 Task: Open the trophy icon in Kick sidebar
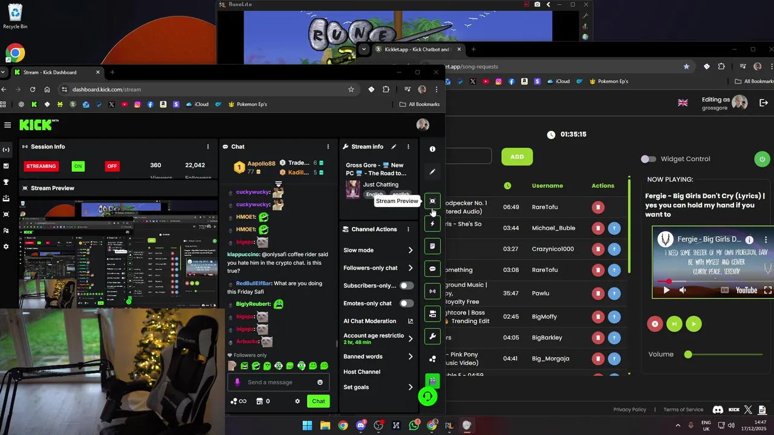point(6,182)
